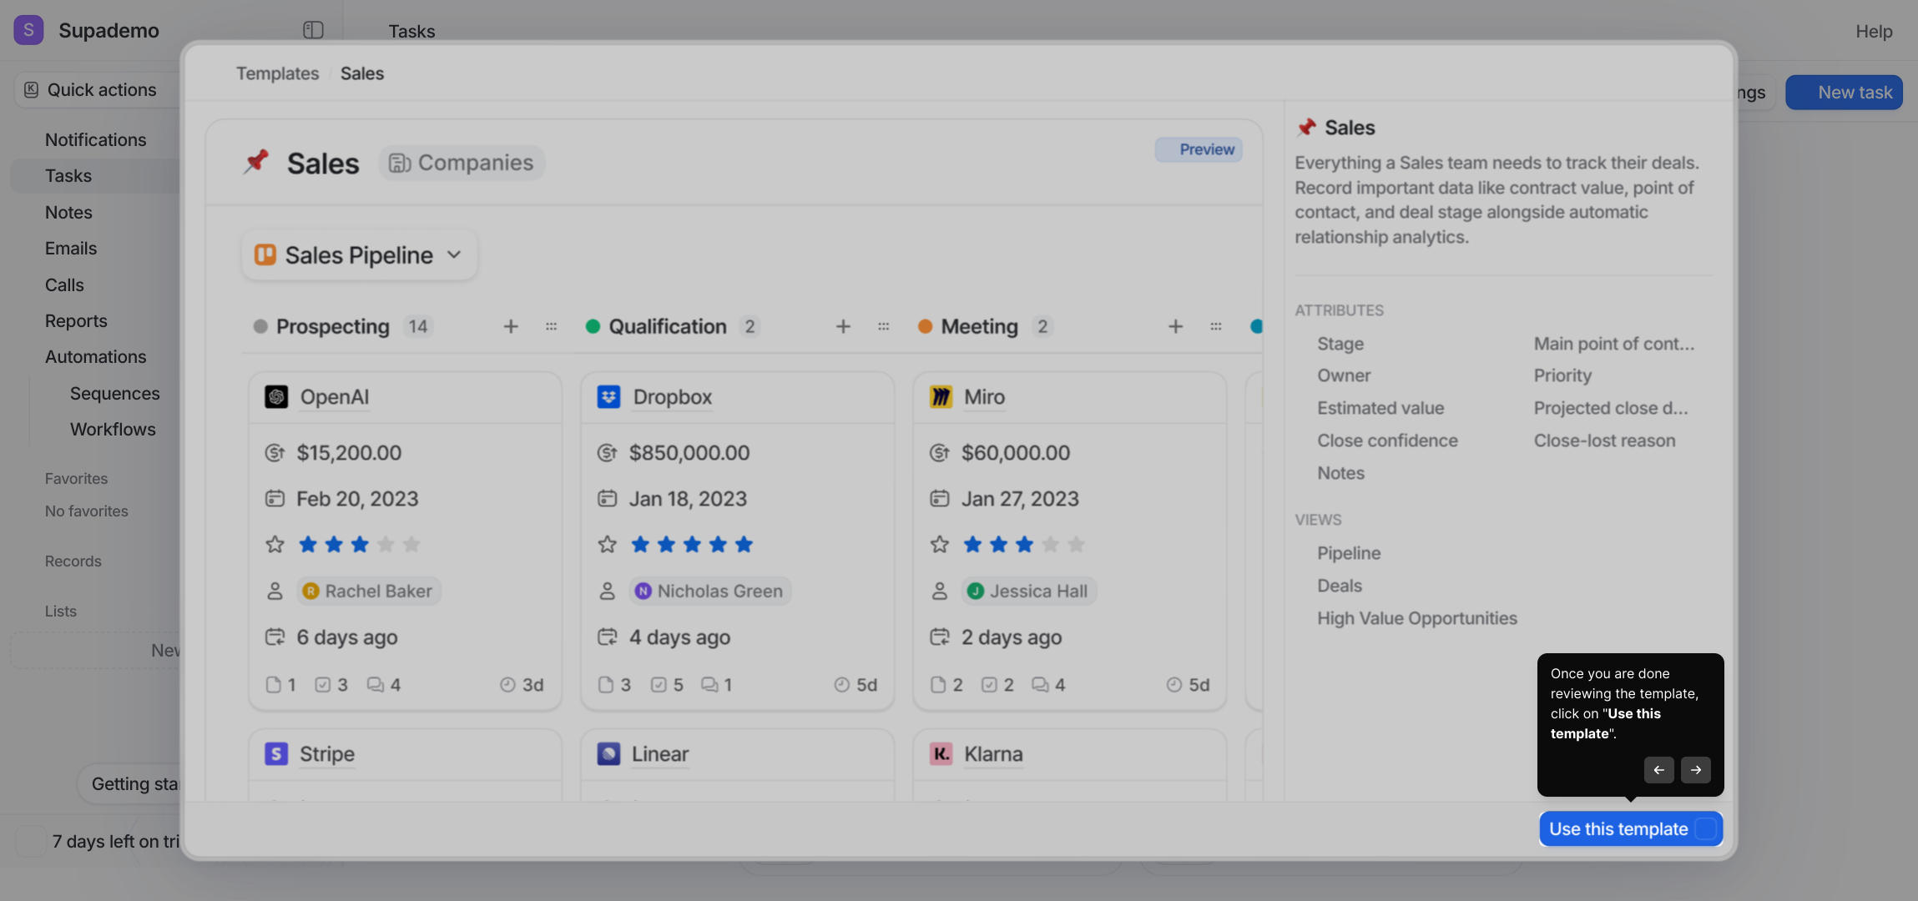Click the drag handle in Meeting column

coord(1215,326)
